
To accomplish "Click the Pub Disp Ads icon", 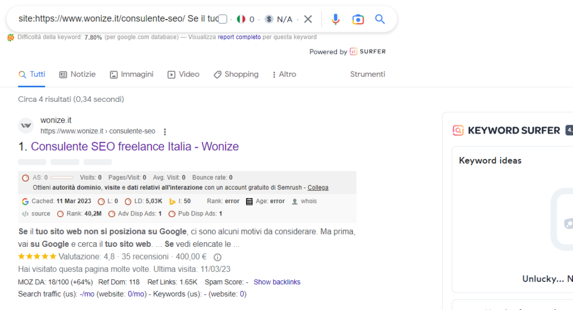I will pyautogui.click(x=172, y=214).
